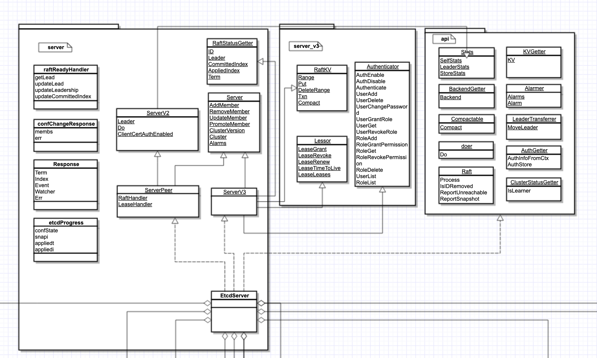The image size is (597, 358).
Task: Click the DeleteRange method in RaftKV
Action: tap(314, 90)
